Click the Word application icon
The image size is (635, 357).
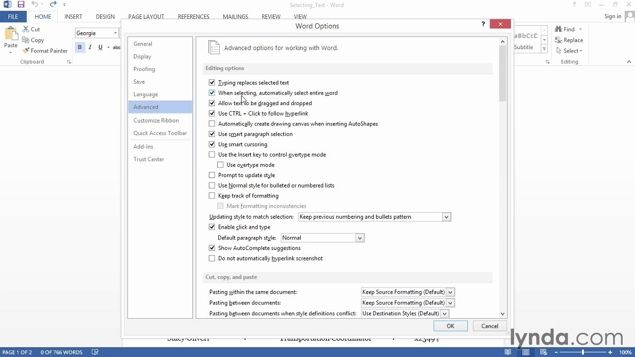tap(7, 4)
